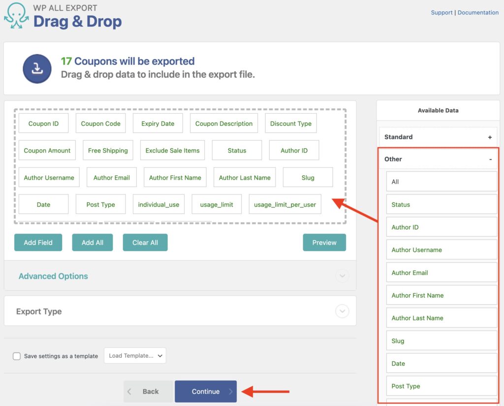Select the Coupon Code field pill
504x406 pixels.
pyautogui.click(x=100, y=123)
